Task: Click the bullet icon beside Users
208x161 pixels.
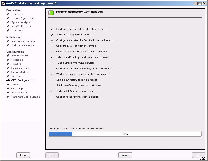Action: [8, 84]
